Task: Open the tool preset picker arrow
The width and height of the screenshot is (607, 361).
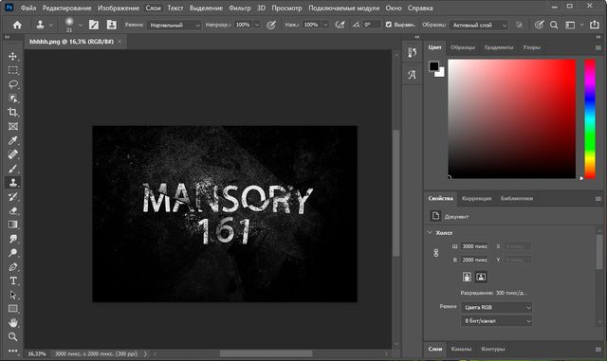Action: click(x=50, y=26)
